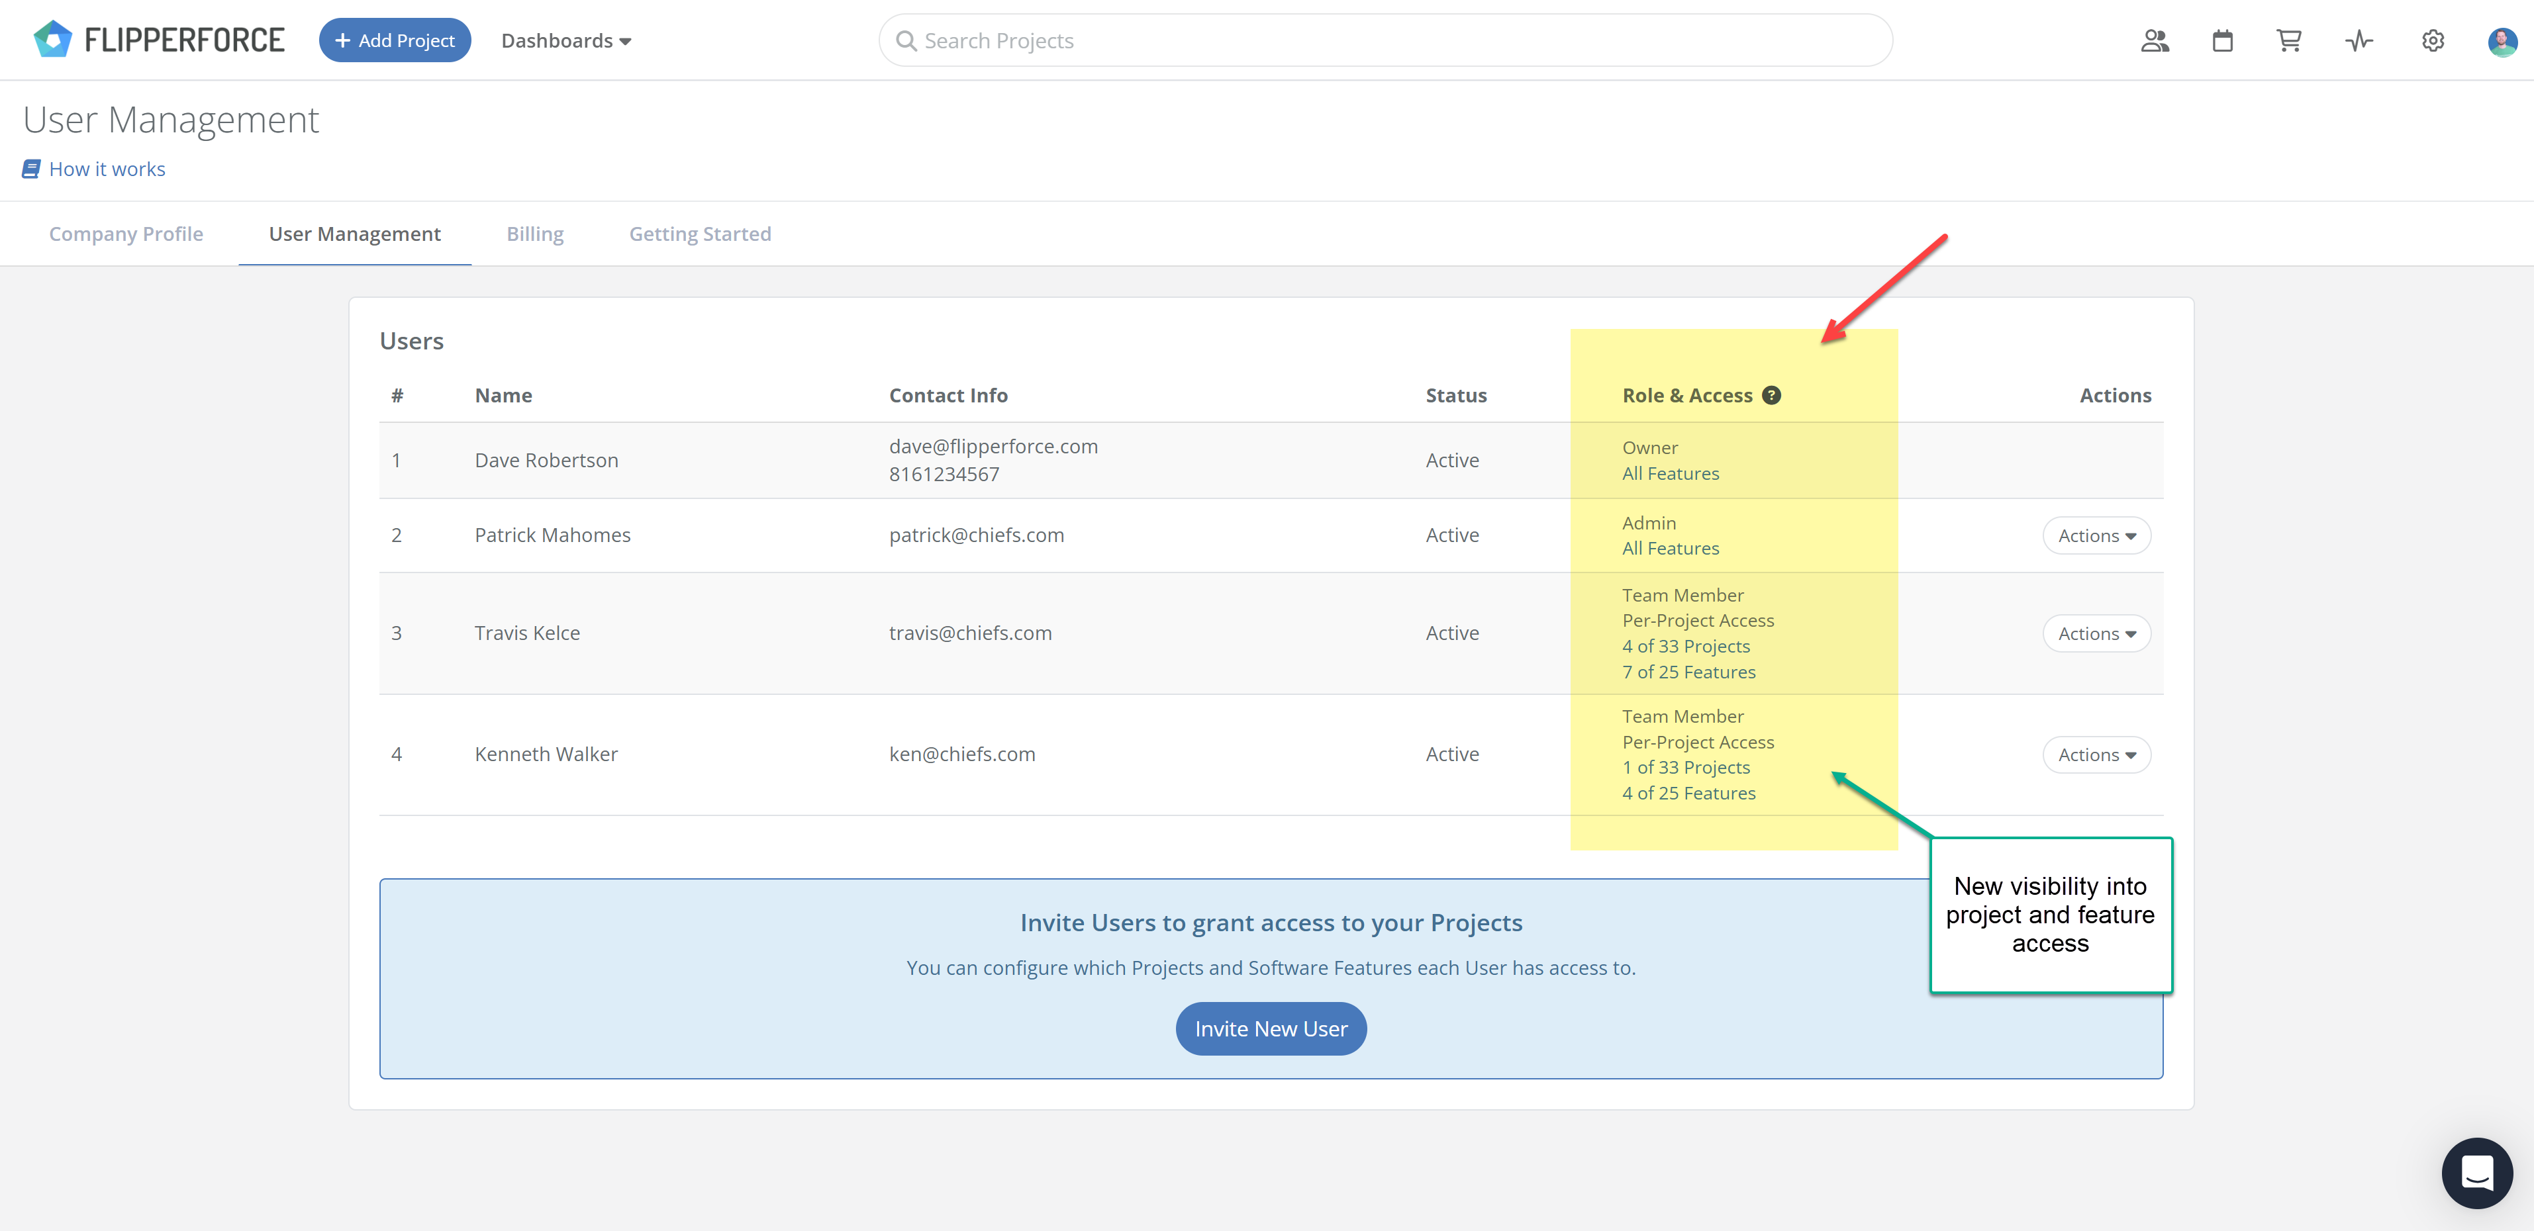Click the FlipperForce logo
The height and width of the screenshot is (1231, 2534).
tap(158, 40)
